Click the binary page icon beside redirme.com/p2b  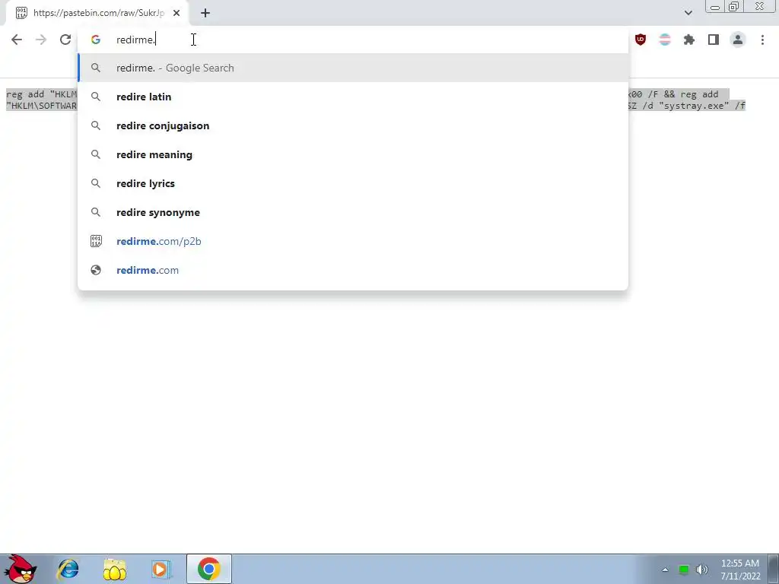[95, 241]
